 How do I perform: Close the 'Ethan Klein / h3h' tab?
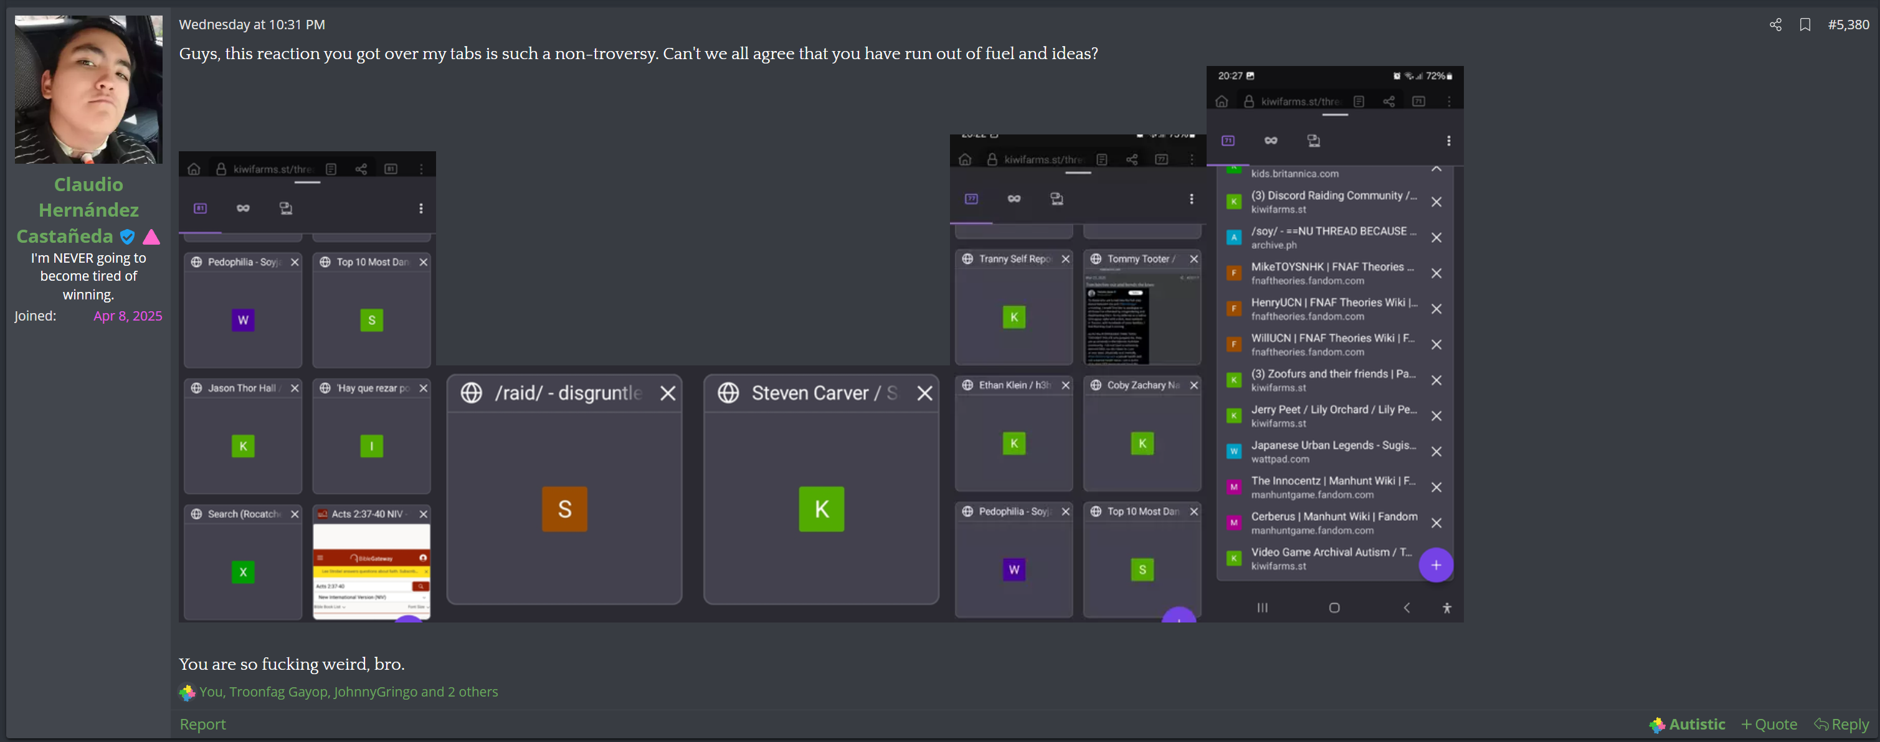point(1066,385)
